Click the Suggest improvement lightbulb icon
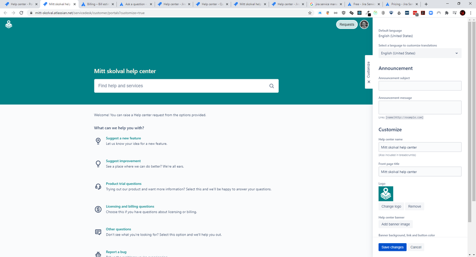The image size is (476, 257). 98,164
